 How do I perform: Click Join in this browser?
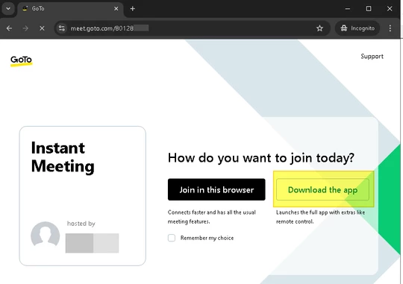pyautogui.click(x=216, y=189)
